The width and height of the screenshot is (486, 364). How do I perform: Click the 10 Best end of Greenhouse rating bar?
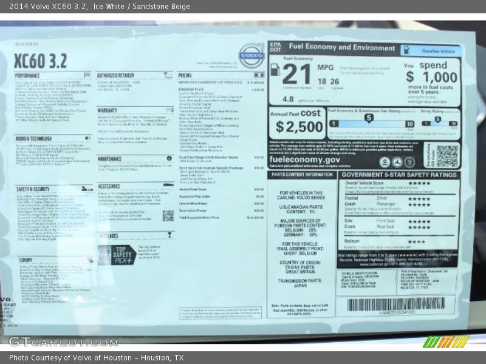point(409,124)
